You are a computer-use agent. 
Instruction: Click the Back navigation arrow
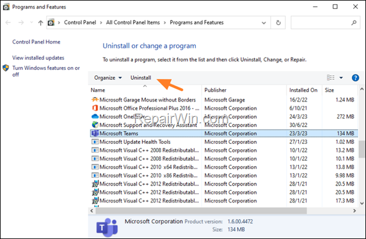(x=8, y=22)
